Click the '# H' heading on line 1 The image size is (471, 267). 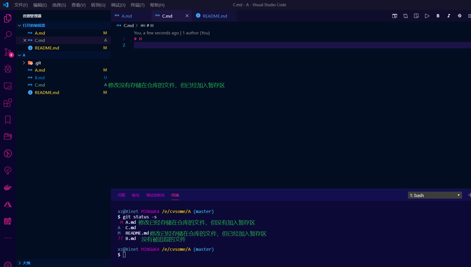(138, 39)
